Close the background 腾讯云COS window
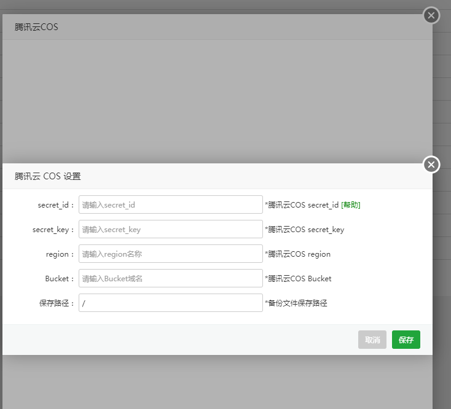 [431, 15]
